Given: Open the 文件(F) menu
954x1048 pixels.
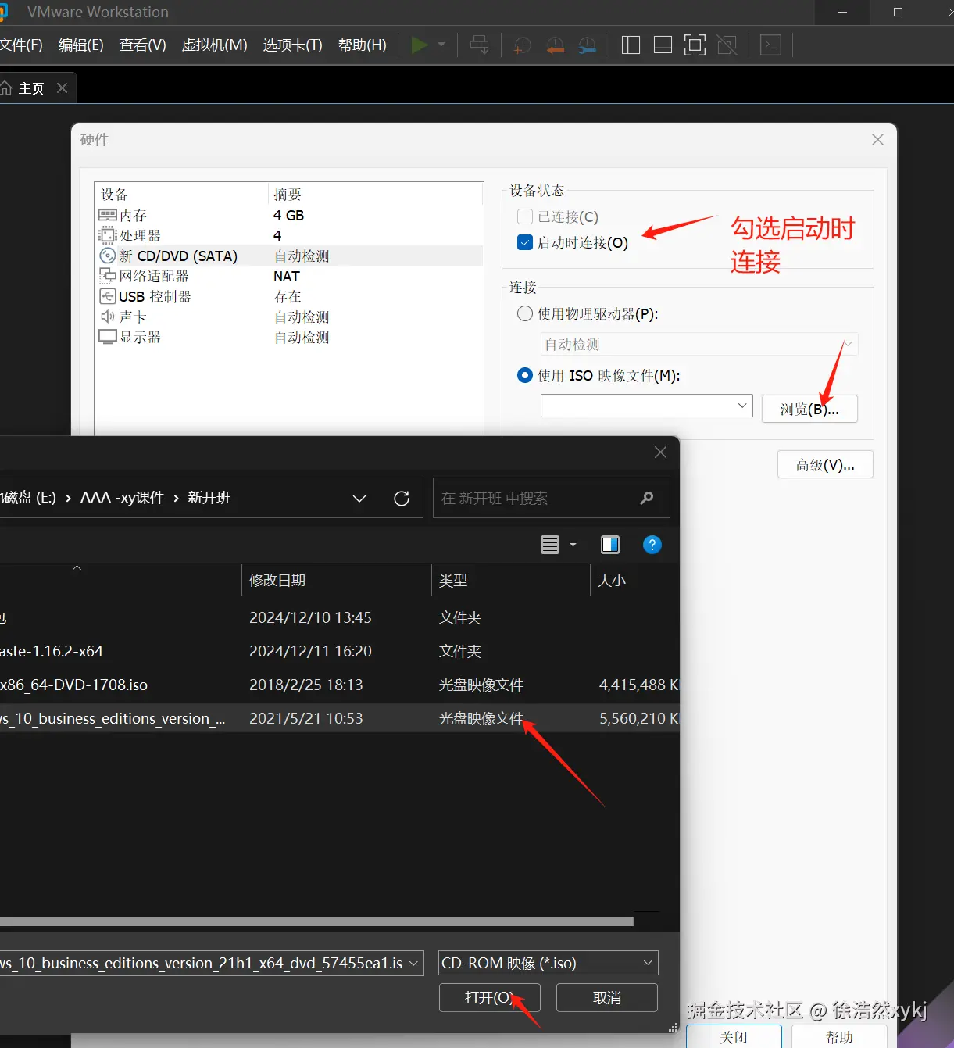Looking at the screenshot, I should [21, 45].
